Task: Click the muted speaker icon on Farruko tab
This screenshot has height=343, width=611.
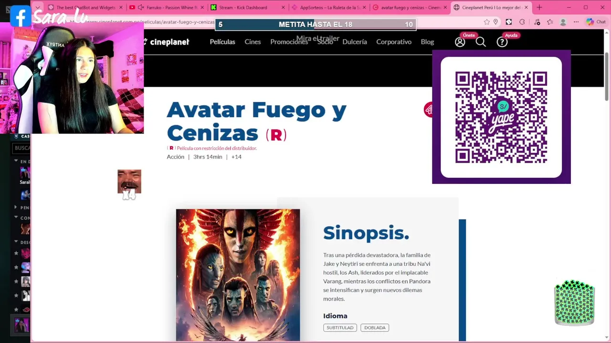Action: coord(141,7)
